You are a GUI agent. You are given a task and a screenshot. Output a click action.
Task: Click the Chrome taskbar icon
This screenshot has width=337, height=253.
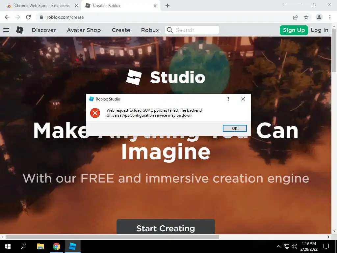click(x=57, y=246)
